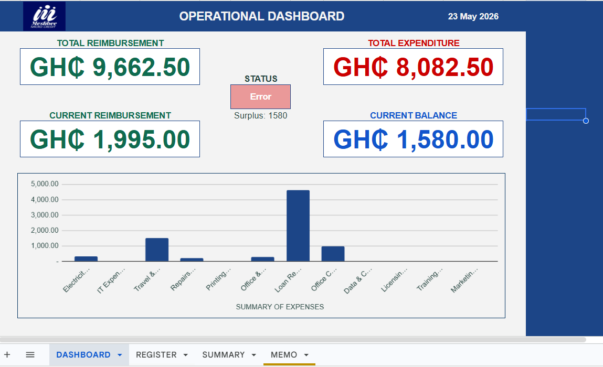
Task: Open the all sheets list icon
Action: coord(30,355)
